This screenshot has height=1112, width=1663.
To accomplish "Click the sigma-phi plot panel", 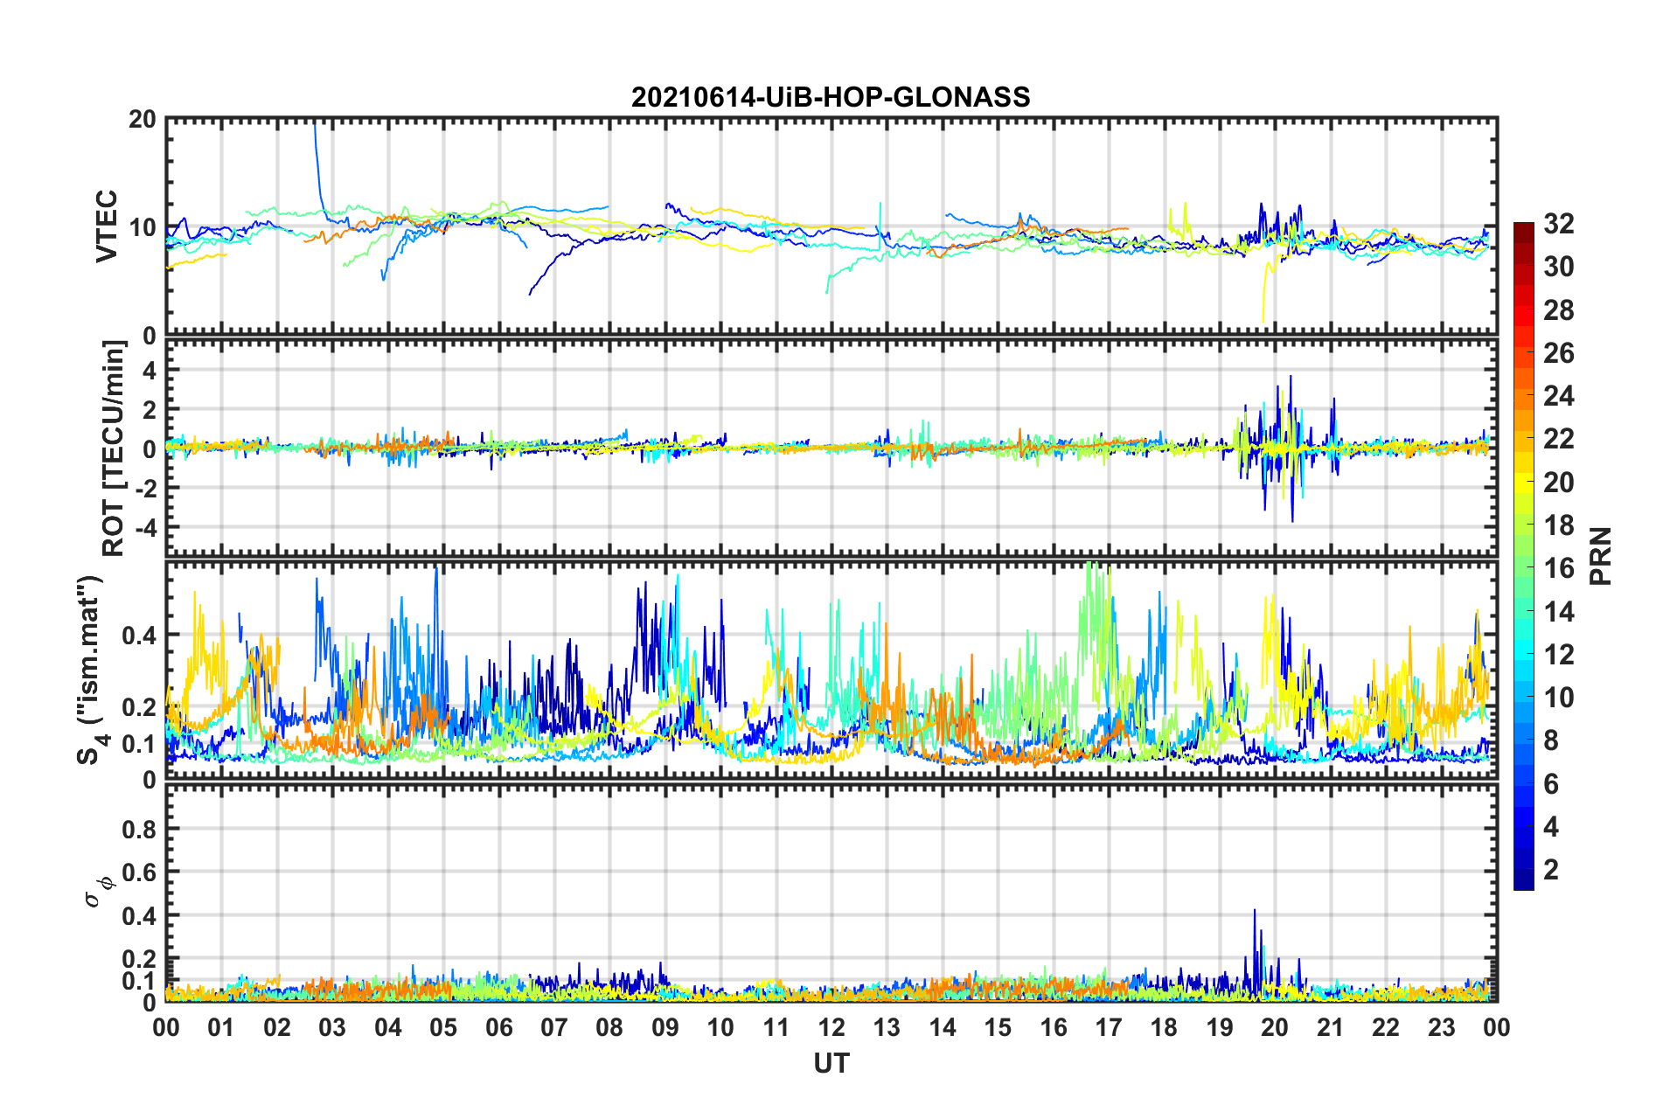I will click(831, 893).
